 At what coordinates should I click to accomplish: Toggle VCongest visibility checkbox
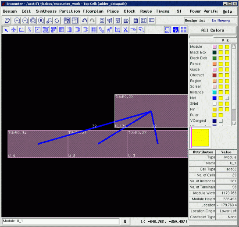coord(221,121)
